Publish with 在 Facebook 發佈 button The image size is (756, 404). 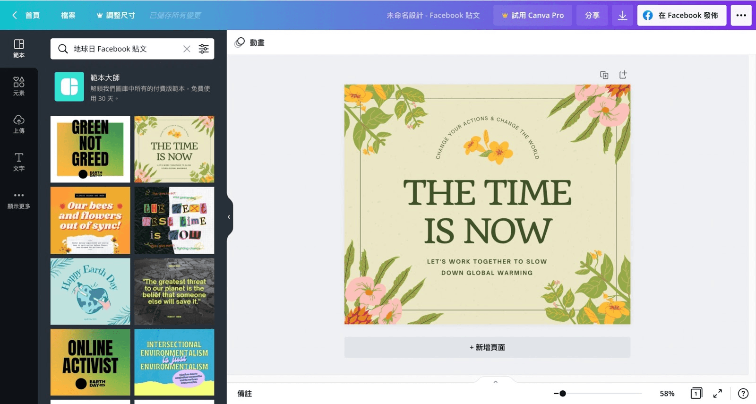pos(682,15)
